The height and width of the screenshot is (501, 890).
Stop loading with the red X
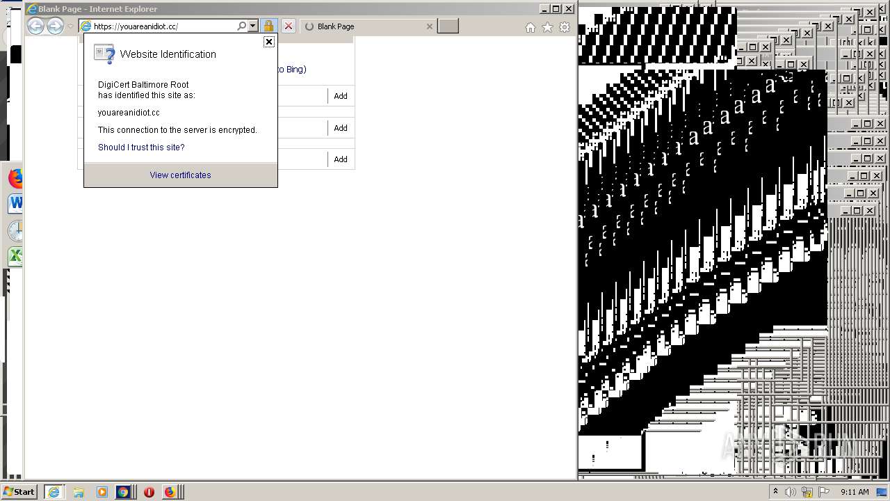[x=289, y=26]
